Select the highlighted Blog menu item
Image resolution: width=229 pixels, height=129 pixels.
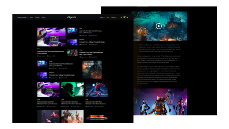click(x=108, y=18)
